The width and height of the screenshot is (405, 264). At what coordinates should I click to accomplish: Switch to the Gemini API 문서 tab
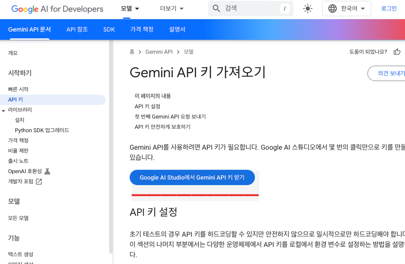coord(29,29)
